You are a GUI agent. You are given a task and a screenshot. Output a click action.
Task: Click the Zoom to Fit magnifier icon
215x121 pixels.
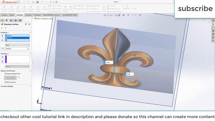105,15
